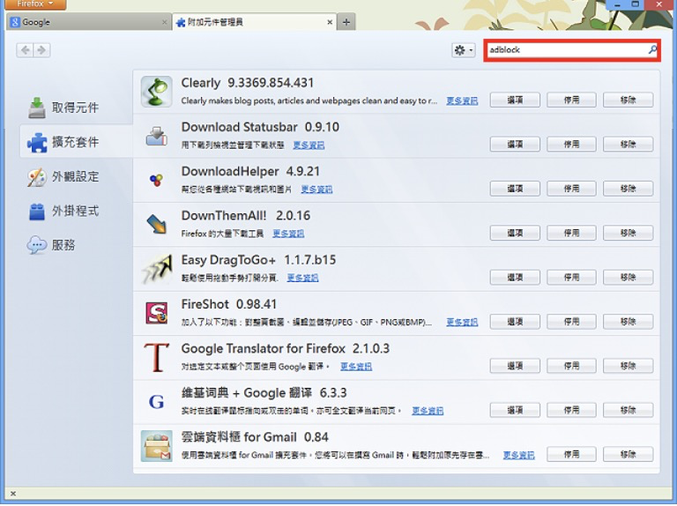The height and width of the screenshot is (506, 677).
Task: Go forward with the right arrow button
Action: [x=41, y=50]
